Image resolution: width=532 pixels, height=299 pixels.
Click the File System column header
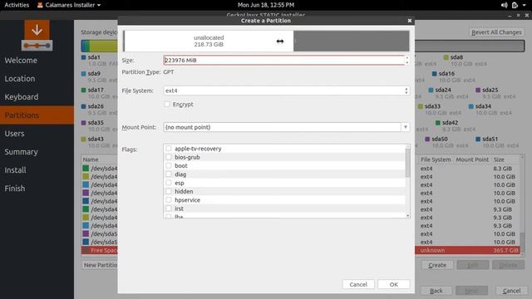[x=436, y=159]
